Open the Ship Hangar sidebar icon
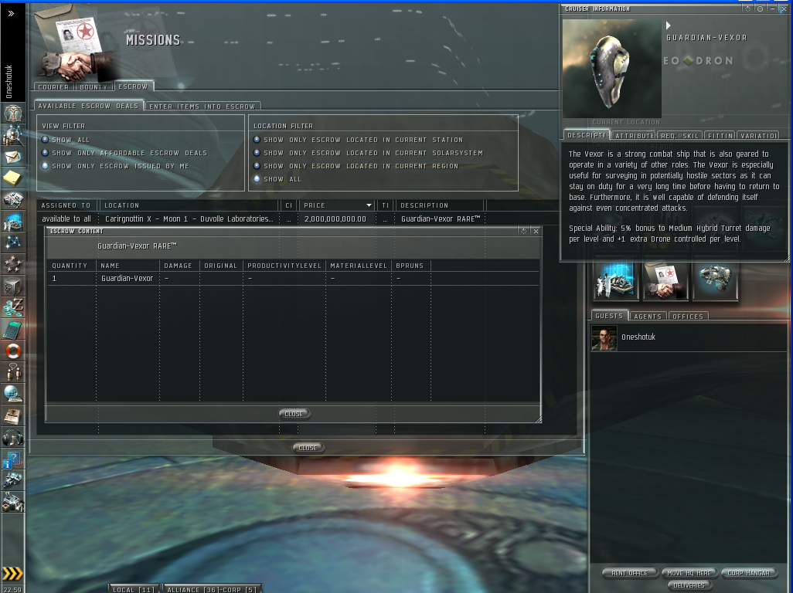This screenshot has width=793, height=593. point(12,480)
